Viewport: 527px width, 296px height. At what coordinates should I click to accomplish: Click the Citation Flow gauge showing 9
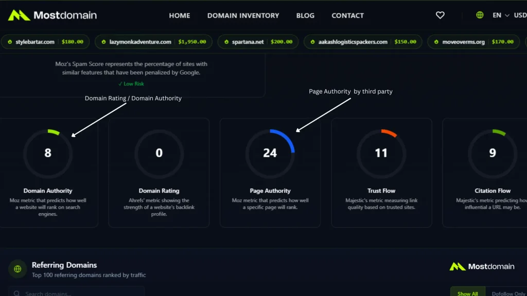tap(493, 153)
